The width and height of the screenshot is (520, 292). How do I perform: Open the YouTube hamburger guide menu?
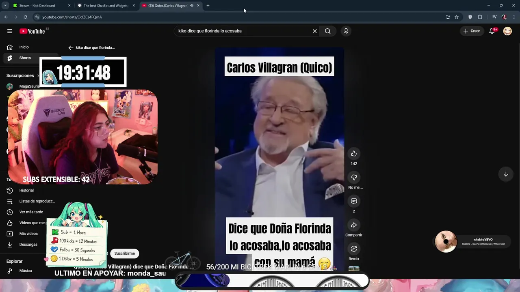coord(9,31)
